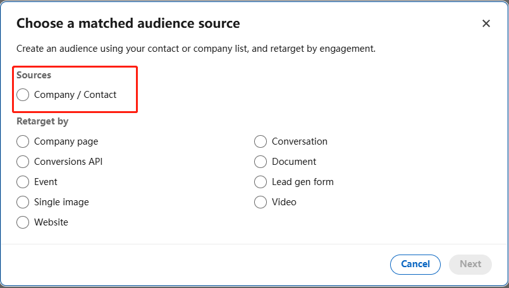Close the matched audience source dialog
Screen dimensions: 509x288
pyautogui.click(x=486, y=23)
